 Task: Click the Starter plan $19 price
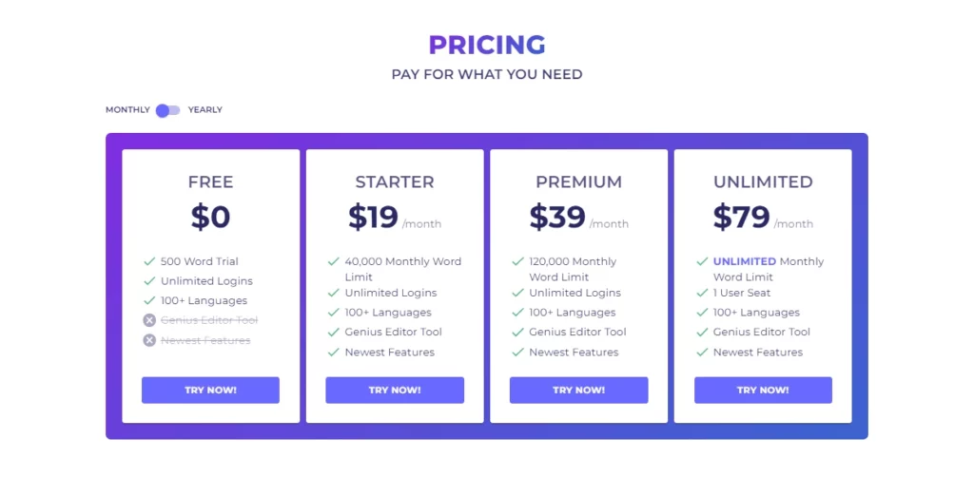(x=373, y=217)
